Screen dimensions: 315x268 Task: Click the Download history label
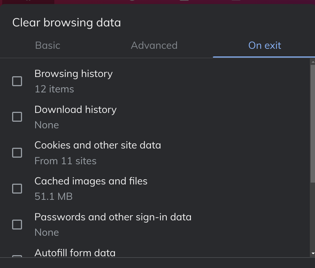tap(75, 110)
